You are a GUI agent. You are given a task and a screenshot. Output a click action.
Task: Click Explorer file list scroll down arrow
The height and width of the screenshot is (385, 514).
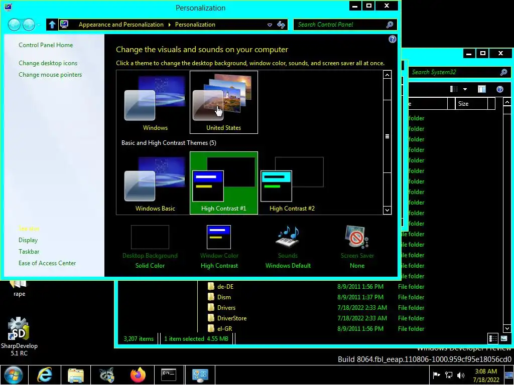click(507, 328)
